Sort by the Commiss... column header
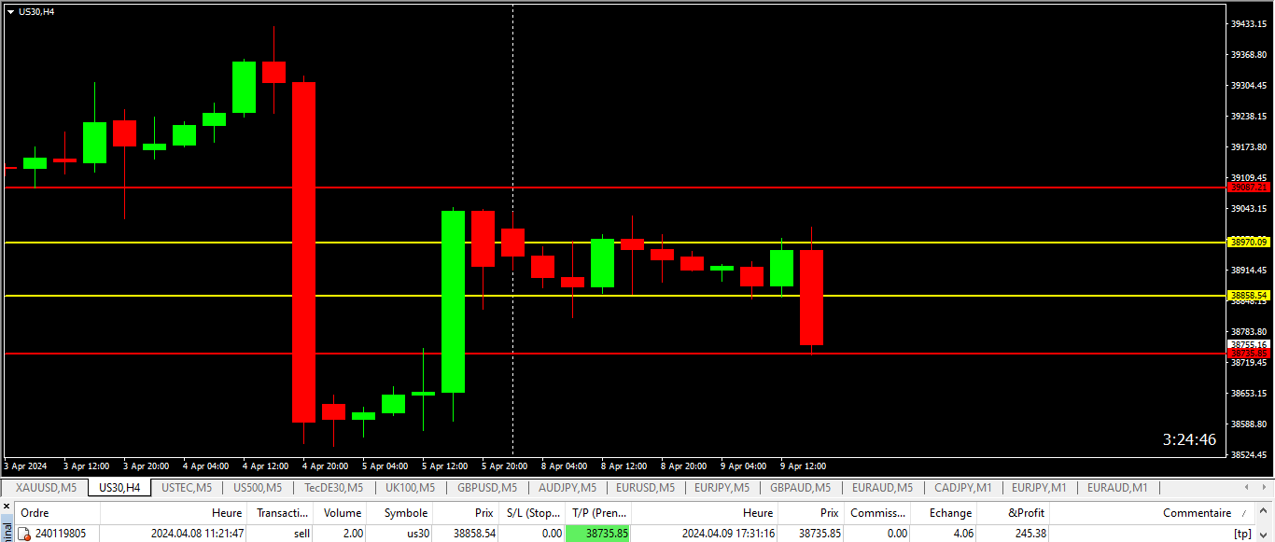Image resolution: width=1275 pixels, height=542 pixels. coord(878,512)
